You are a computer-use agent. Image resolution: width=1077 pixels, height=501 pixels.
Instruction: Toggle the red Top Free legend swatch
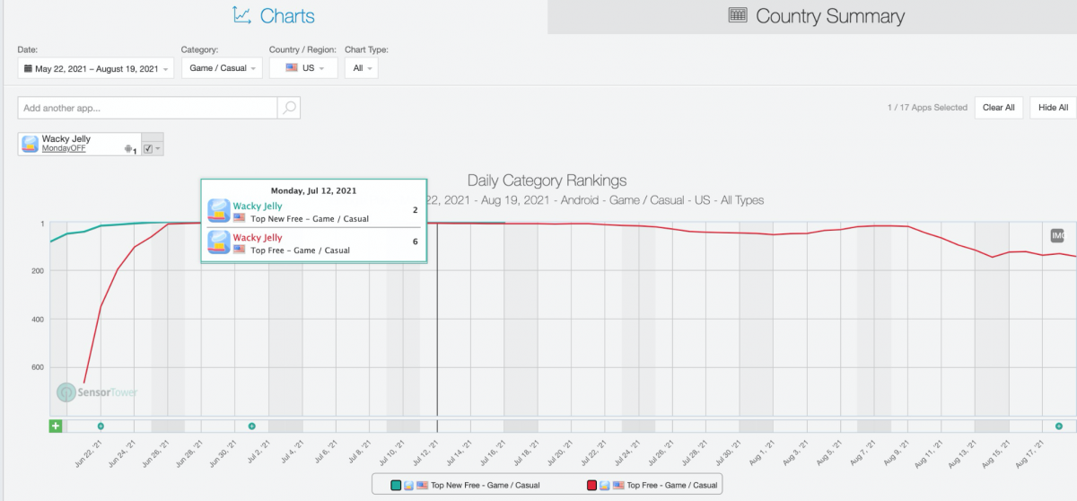(x=591, y=485)
